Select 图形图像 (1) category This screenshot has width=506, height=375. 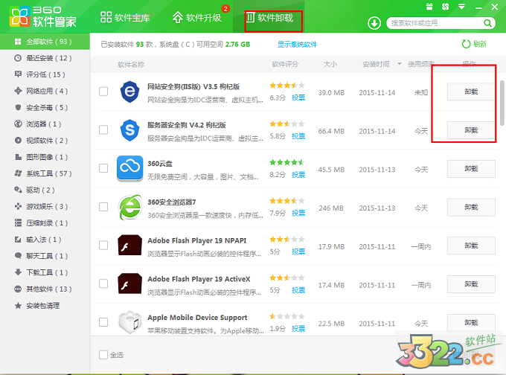click(45, 157)
